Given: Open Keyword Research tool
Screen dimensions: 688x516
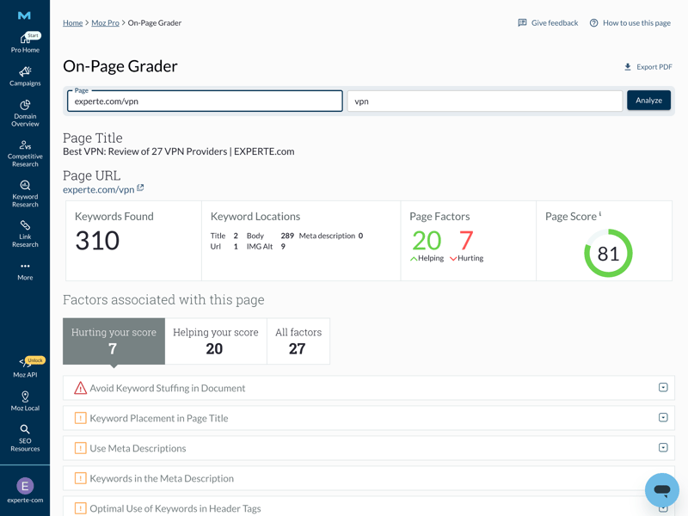Looking at the screenshot, I should 25,193.
